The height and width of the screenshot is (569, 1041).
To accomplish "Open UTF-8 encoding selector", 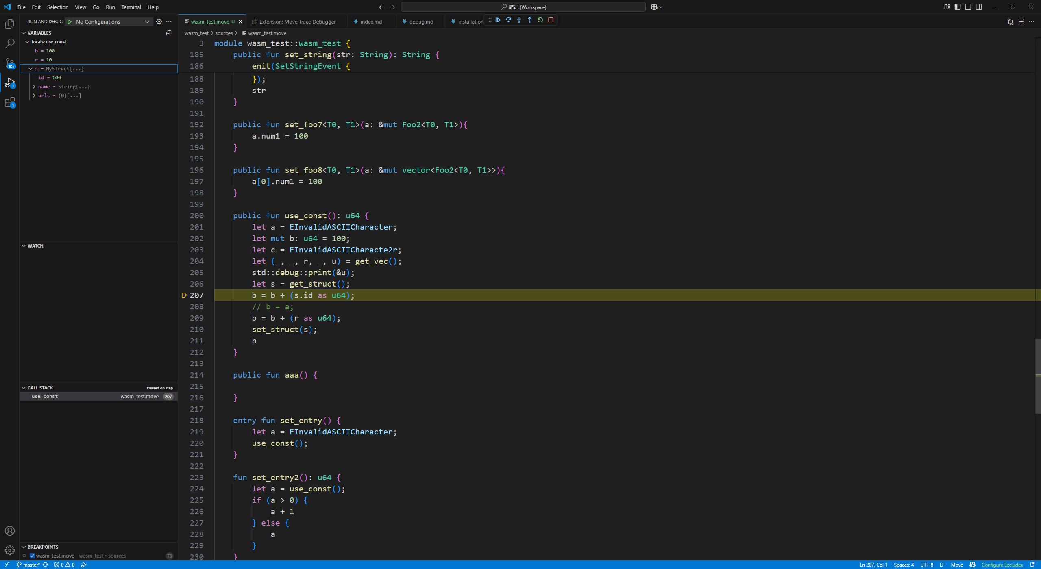I will (x=927, y=565).
